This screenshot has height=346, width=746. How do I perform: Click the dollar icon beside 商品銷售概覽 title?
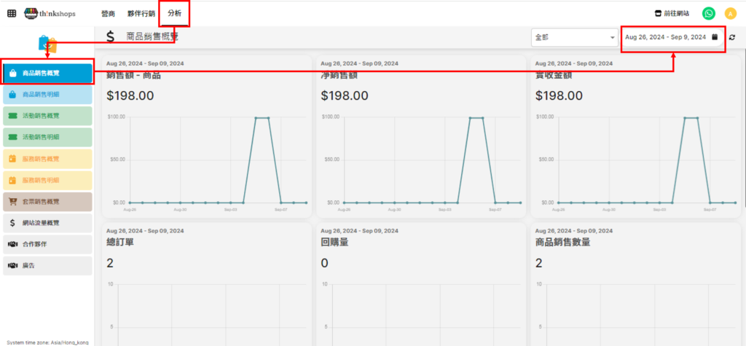tap(110, 36)
